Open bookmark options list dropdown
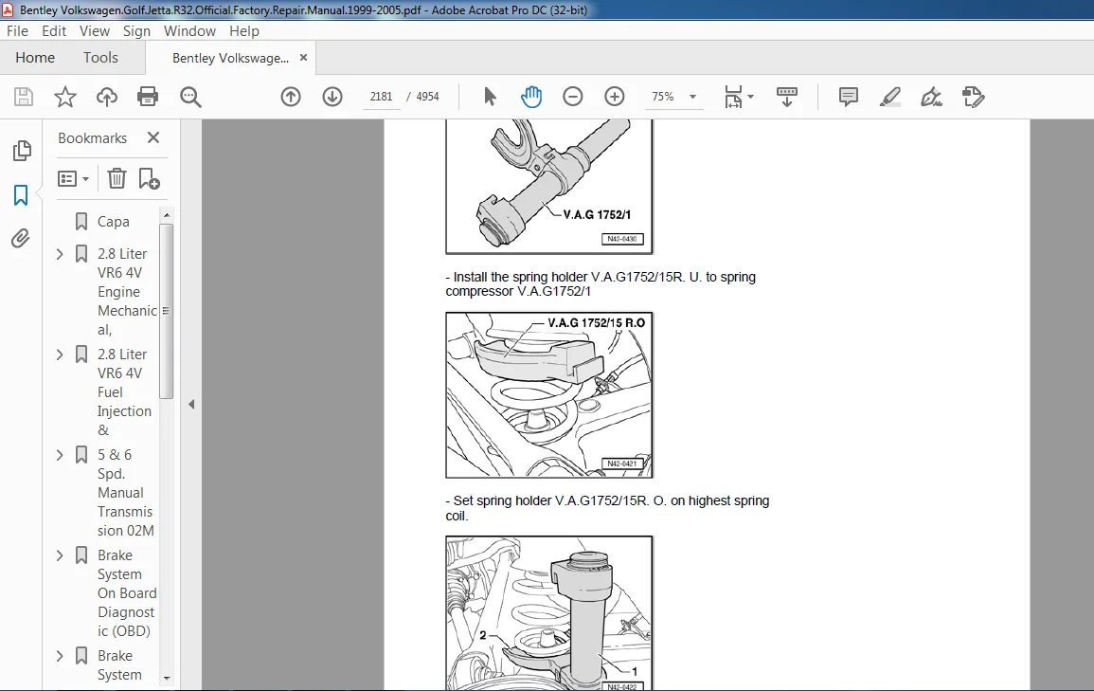This screenshot has width=1094, height=691. (73, 179)
